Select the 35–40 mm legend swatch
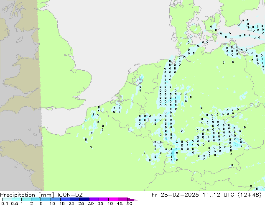The image size is (265, 205). click(104, 200)
